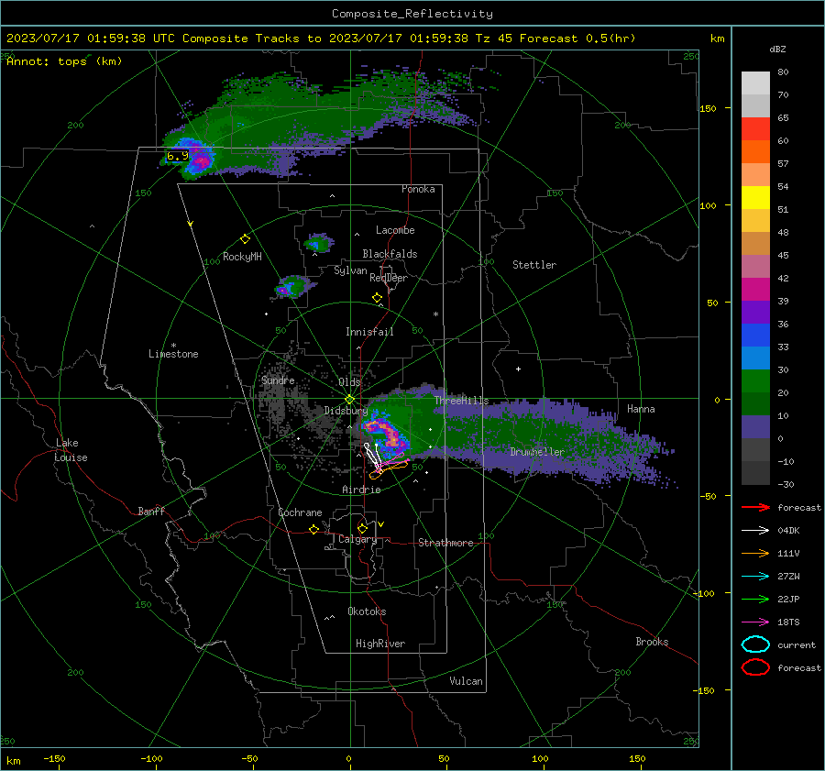
Task: Click the white storm track near Airdrie
Action: pyautogui.click(x=372, y=455)
